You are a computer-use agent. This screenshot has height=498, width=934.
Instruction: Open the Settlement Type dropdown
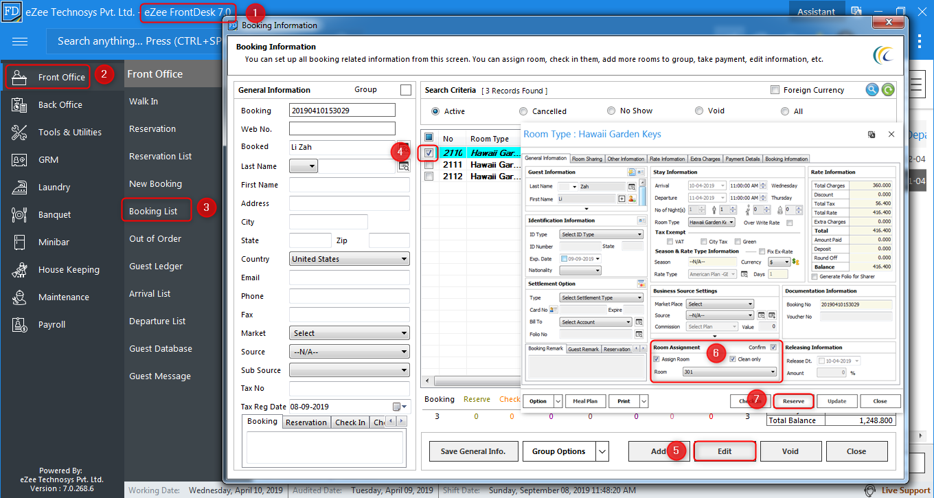click(602, 297)
